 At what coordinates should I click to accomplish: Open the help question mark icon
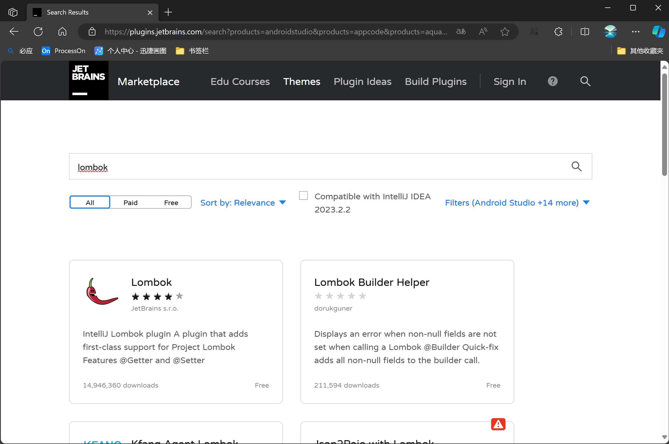(552, 82)
